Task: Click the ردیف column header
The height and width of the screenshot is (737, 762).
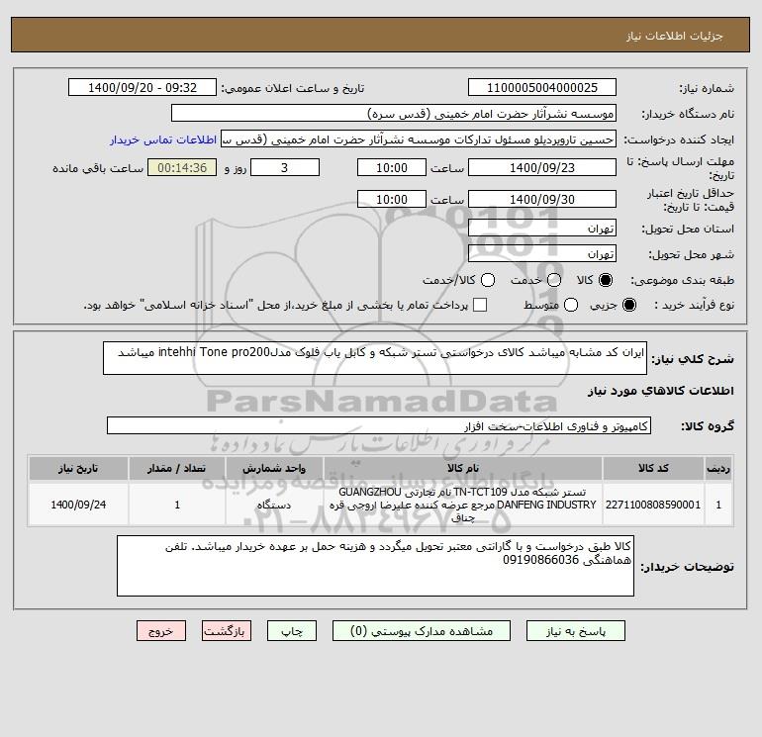Action: pos(718,468)
